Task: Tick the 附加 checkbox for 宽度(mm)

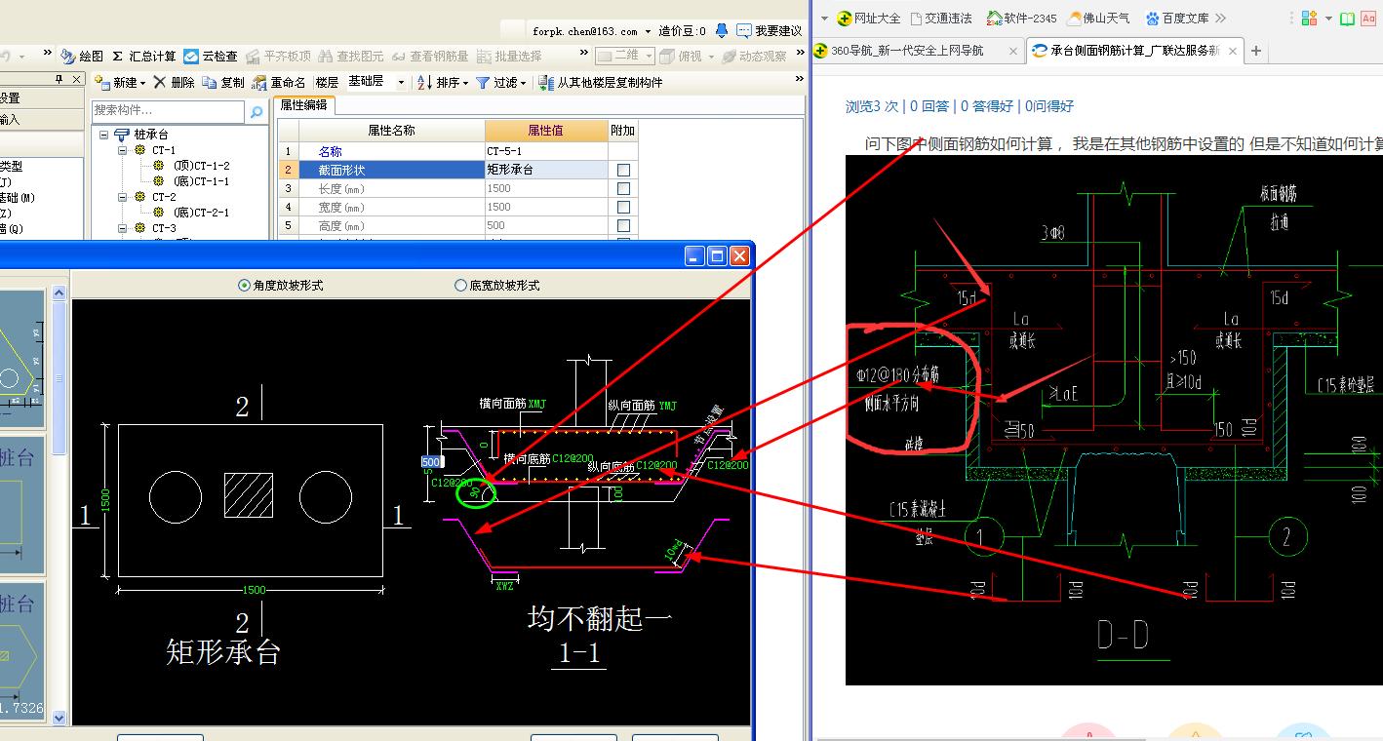Action: pyautogui.click(x=623, y=207)
